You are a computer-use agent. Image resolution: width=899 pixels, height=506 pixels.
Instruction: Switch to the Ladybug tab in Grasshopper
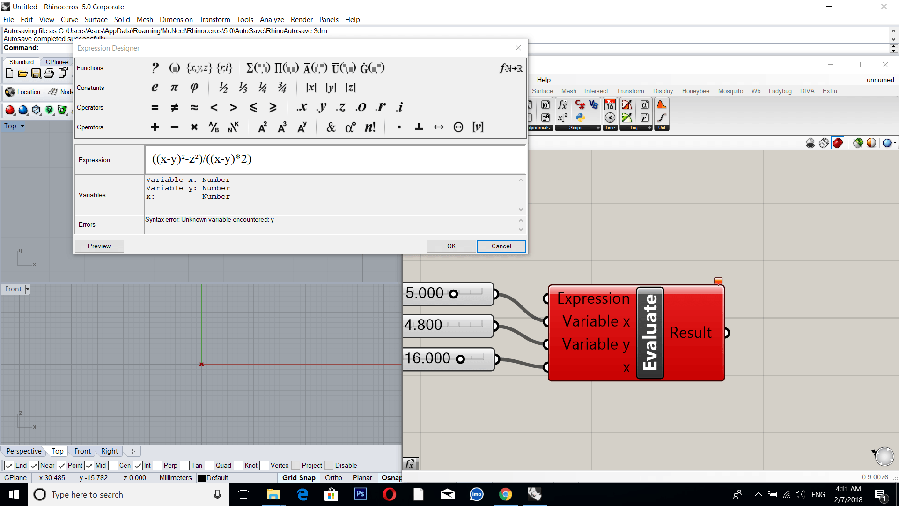coord(780,91)
